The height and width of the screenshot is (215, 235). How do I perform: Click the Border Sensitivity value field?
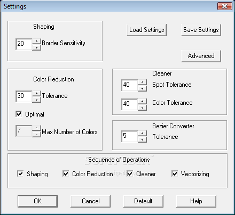[24, 44]
